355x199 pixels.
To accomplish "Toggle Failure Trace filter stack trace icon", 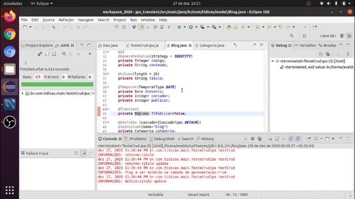I will click(84, 153).
